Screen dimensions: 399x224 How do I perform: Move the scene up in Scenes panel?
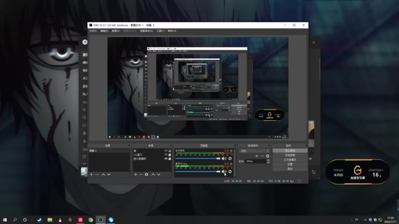103,175
